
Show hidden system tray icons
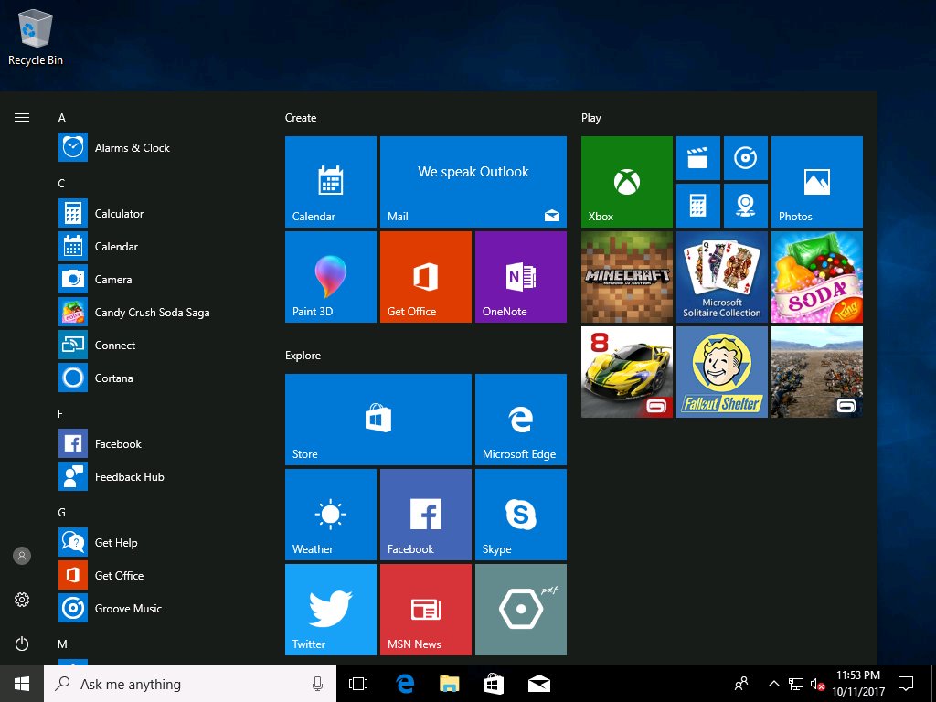[x=773, y=684]
